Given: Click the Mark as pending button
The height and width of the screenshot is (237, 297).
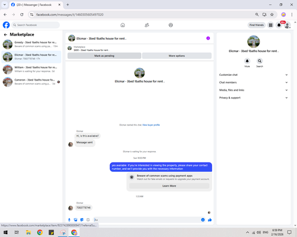Looking at the screenshot, I should (x=105, y=56).
